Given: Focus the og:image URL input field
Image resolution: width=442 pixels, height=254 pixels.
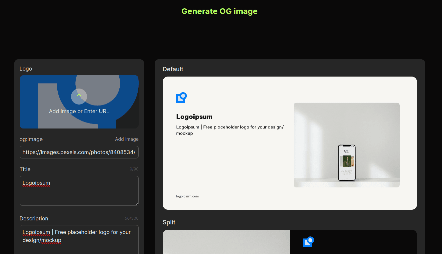Looking at the screenshot, I should [79, 152].
